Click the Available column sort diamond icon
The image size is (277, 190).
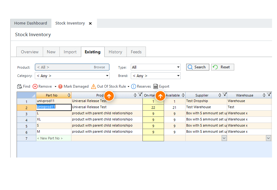(x=183, y=95)
